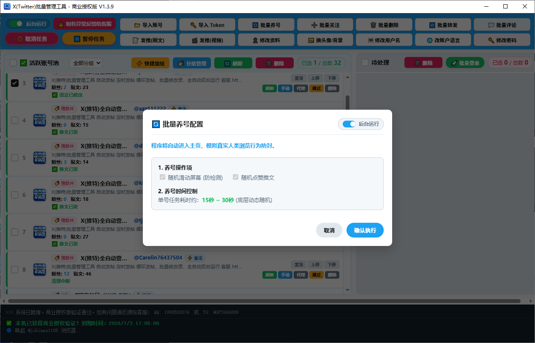The height and width of the screenshot is (343, 535).
Task: Click 取消 in the 批量养号配置 dialog
Action: (329, 230)
